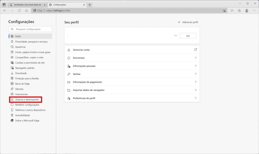Open the browser menu ellipsis icon
The image size is (259, 154).
pyautogui.click(x=254, y=11)
